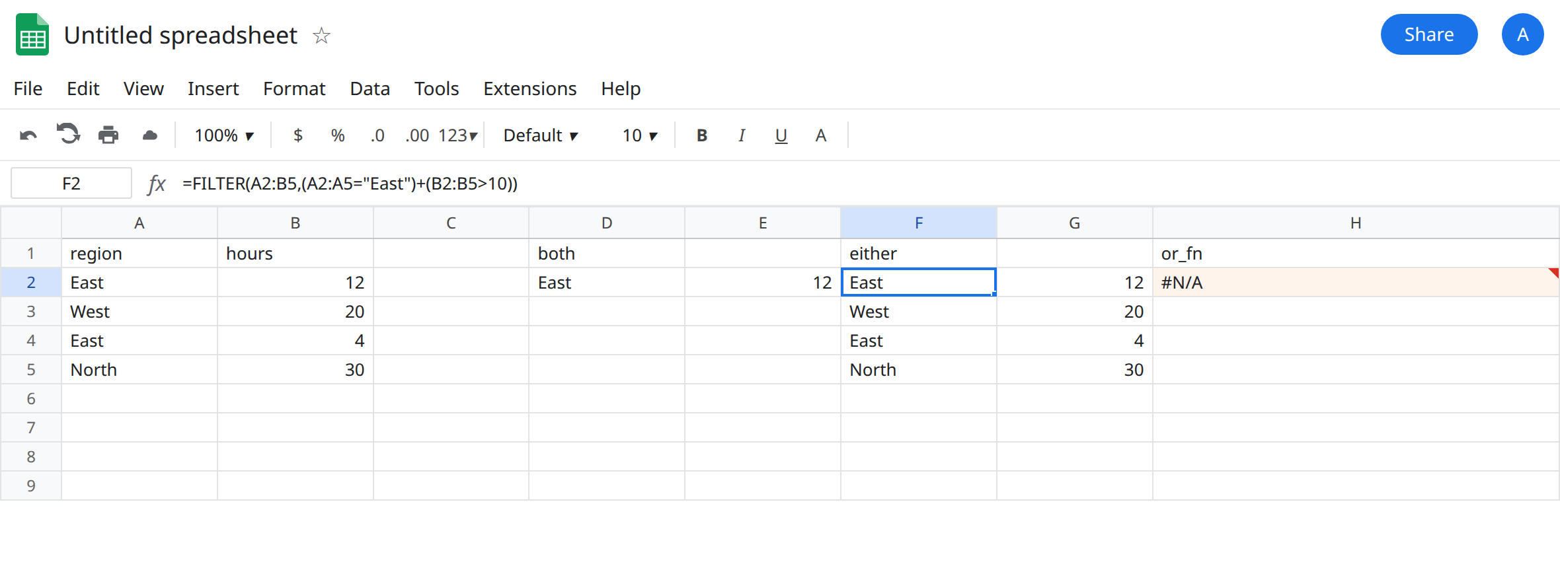Open the View menu
This screenshot has height=568, width=1560.
pos(143,89)
